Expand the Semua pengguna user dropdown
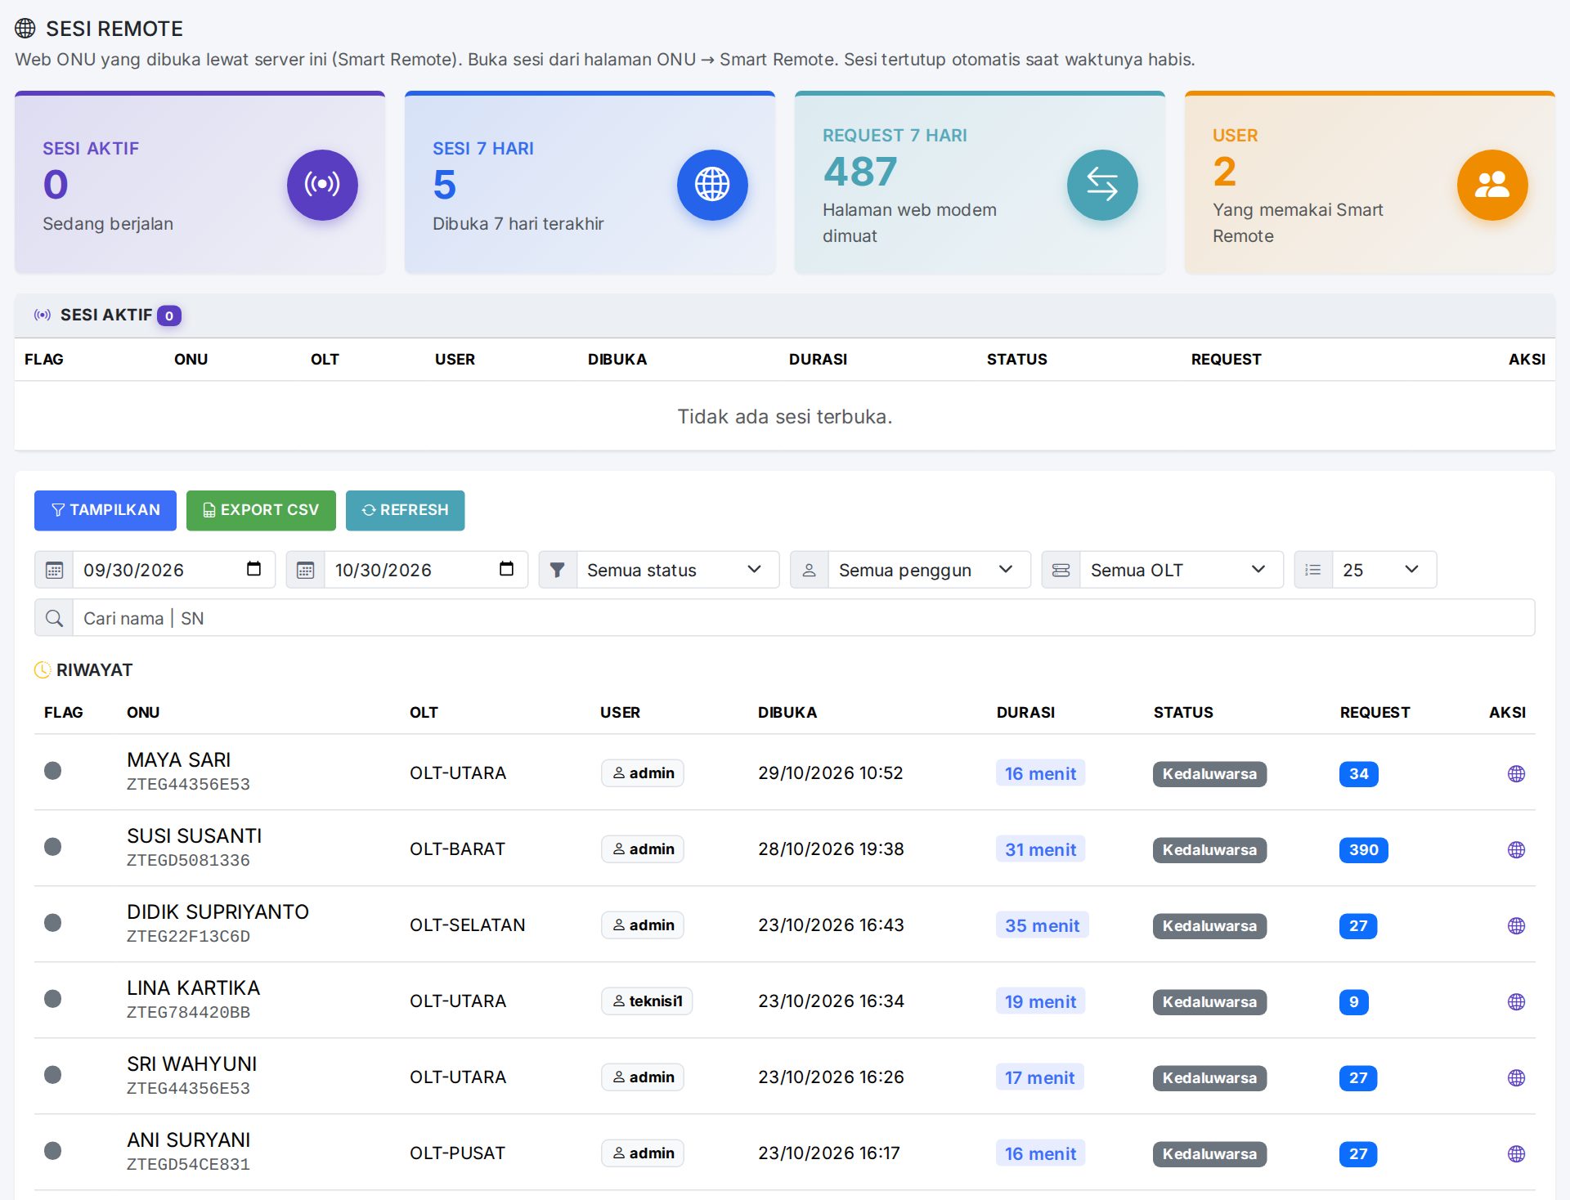The height and width of the screenshot is (1200, 1570). coord(929,570)
